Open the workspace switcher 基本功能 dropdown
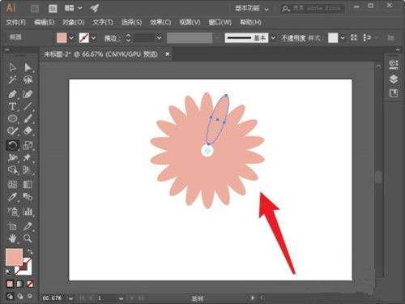 pos(252,8)
